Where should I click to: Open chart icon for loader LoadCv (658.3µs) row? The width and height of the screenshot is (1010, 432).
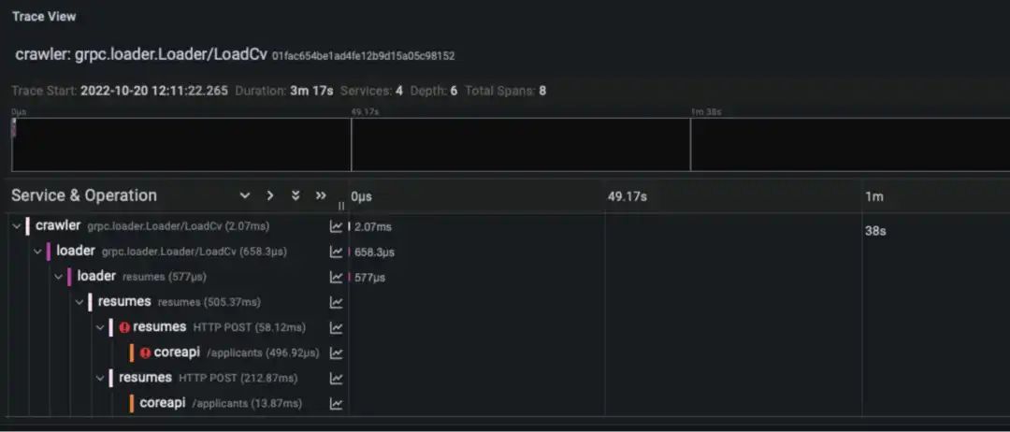[x=337, y=252]
